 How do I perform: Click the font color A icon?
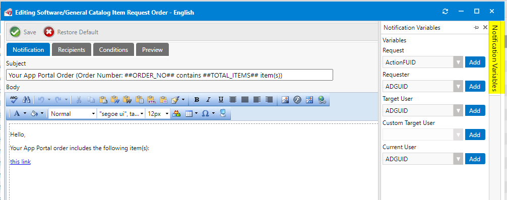(17, 114)
